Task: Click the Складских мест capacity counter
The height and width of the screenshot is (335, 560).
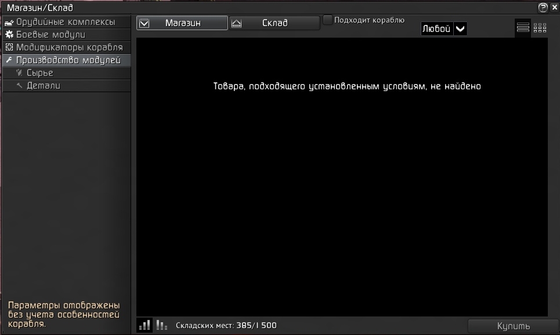Action: click(226, 326)
